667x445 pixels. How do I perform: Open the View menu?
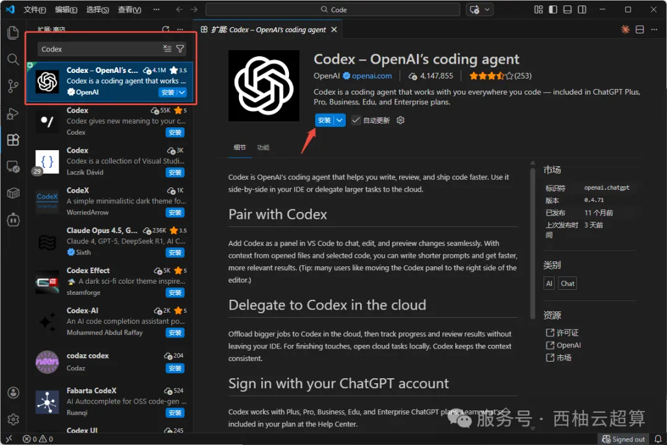coord(129,9)
